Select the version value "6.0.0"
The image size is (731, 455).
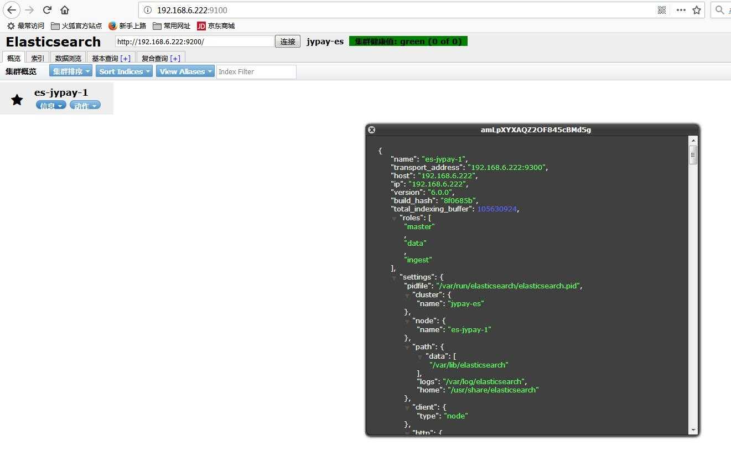click(x=440, y=192)
